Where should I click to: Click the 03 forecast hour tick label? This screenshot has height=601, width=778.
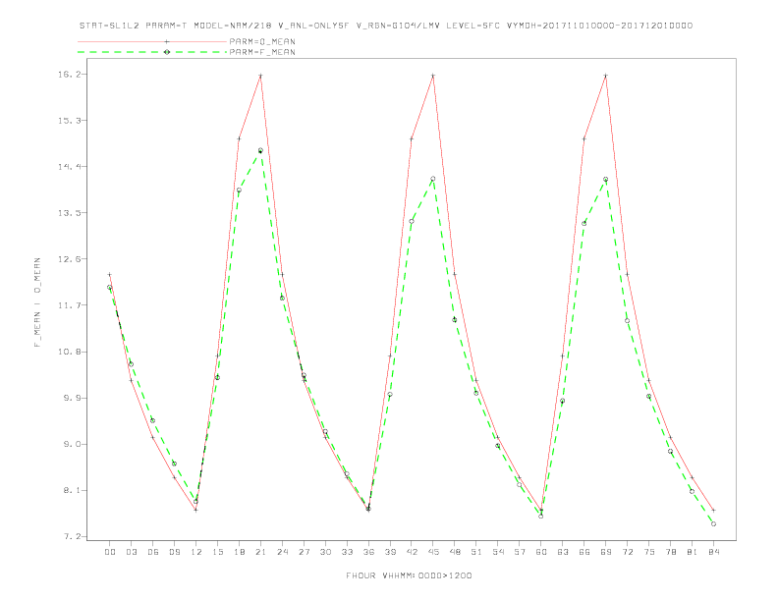click(131, 552)
